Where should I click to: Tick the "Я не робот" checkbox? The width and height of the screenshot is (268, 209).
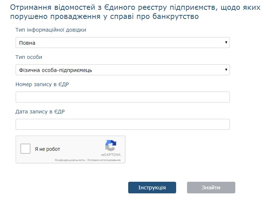coord(25,149)
